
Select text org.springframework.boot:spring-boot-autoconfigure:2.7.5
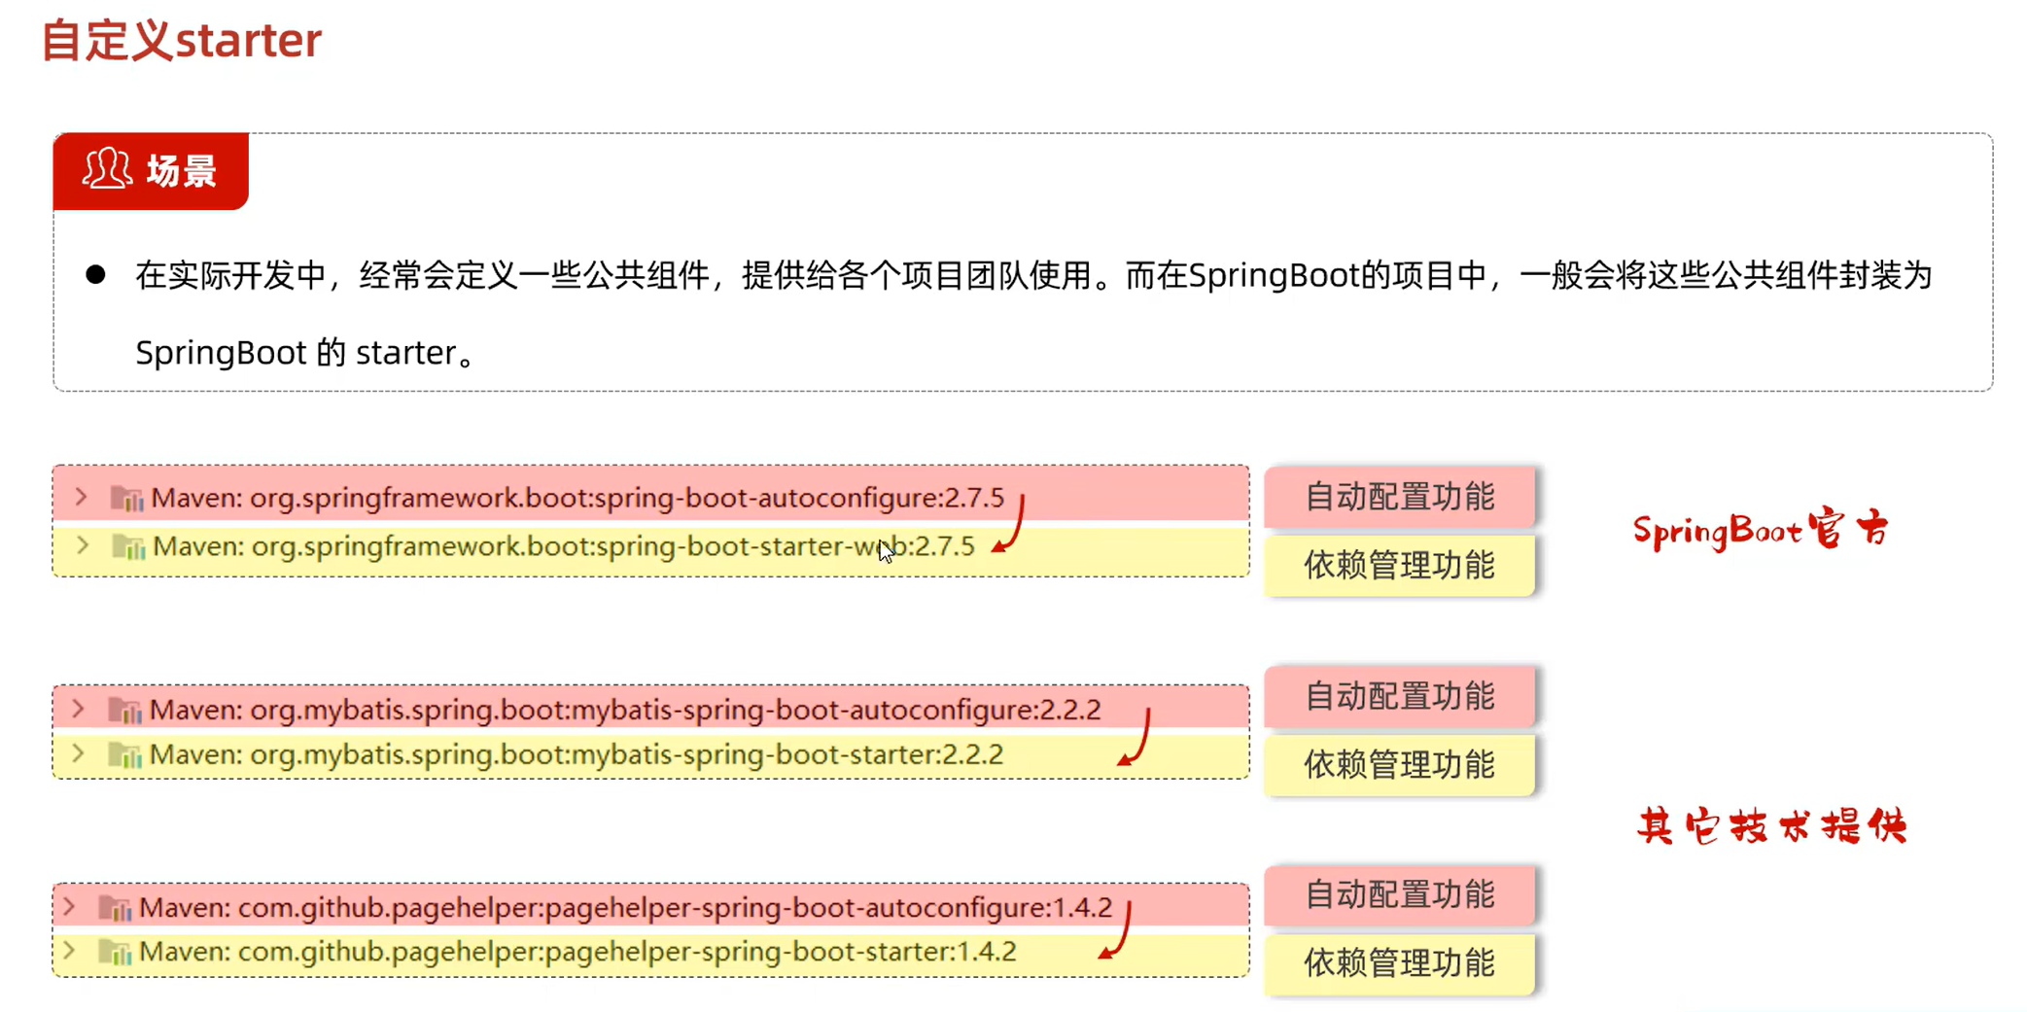pyautogui.click(x=627, y=498)
